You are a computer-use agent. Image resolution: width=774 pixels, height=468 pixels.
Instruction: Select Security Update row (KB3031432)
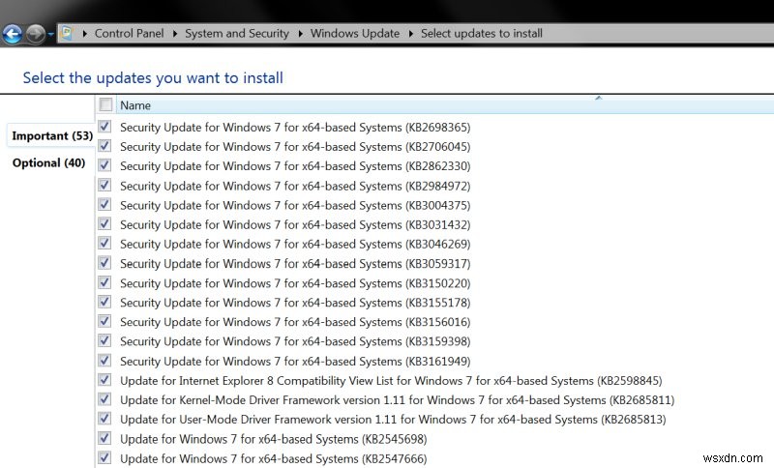tap(295, 225)
